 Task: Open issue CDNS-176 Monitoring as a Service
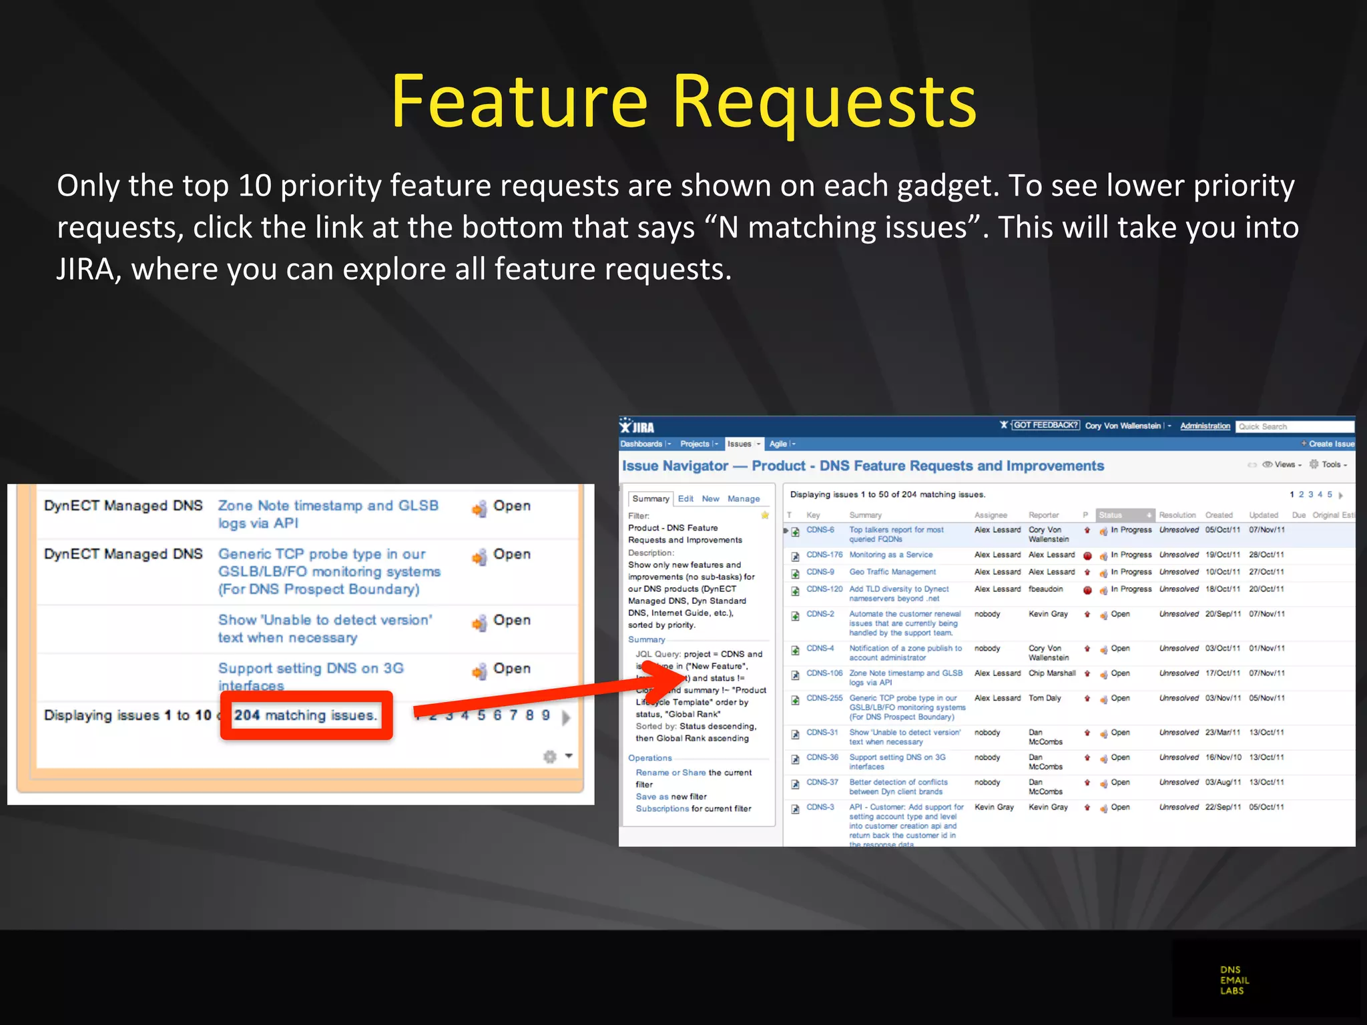click(890, 555)
